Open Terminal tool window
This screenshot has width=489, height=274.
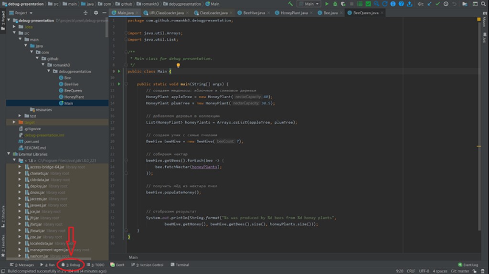tap(180, 265)
